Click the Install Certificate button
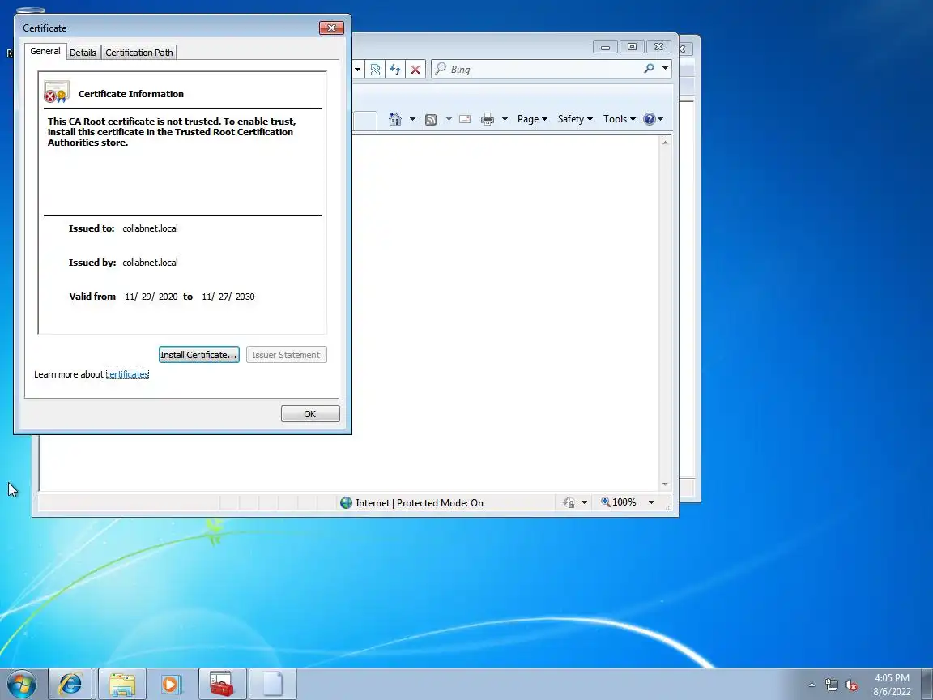This screenshot has height=700, width=933. click(x=198, y=355)
